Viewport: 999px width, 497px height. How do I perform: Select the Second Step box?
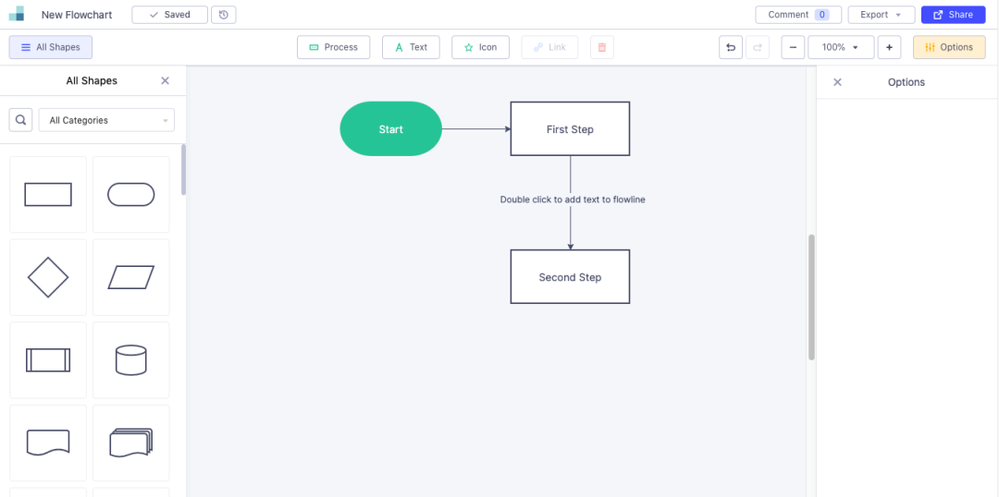pos(570,277)
